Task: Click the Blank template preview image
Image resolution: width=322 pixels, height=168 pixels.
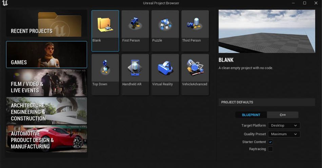Action: (x=267, y=31)
